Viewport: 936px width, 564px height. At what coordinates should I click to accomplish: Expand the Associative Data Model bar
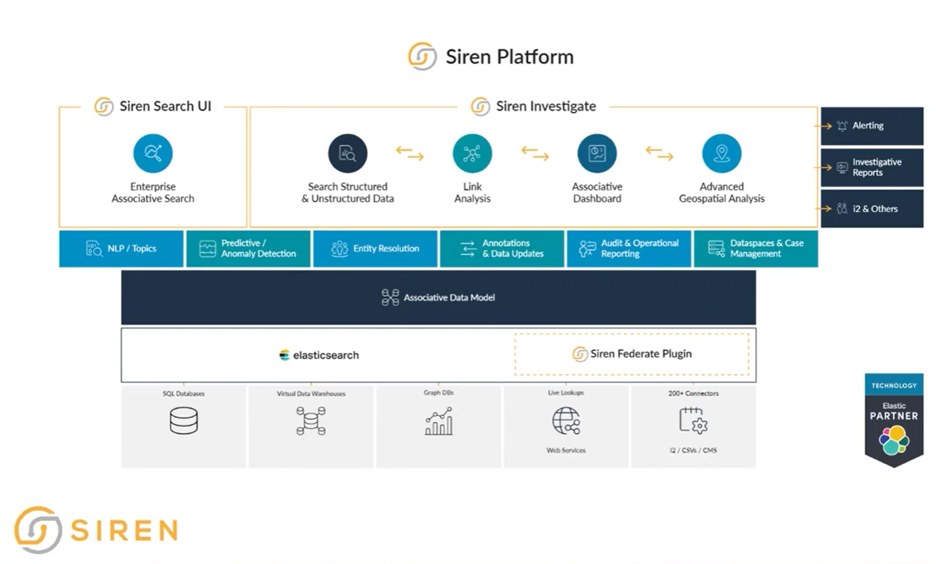click(438, 297)
